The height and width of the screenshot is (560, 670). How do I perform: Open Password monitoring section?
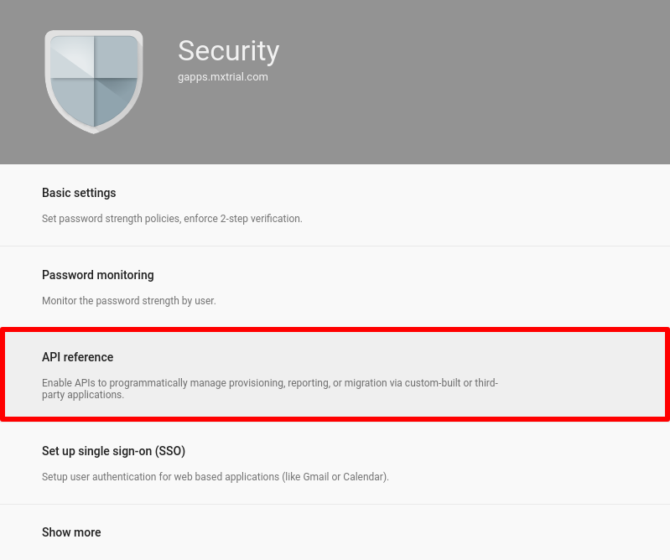98,275
